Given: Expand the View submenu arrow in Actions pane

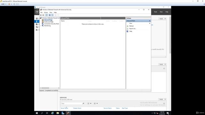Looking at the screenshot, I should point(150,23).
